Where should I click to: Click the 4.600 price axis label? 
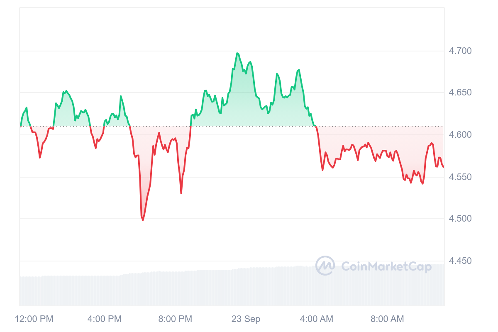460,135
